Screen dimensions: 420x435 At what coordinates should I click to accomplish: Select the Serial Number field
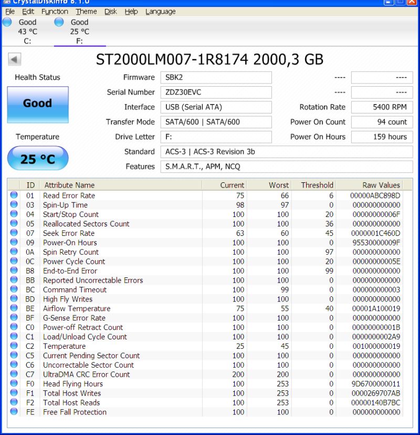(215, 92)
